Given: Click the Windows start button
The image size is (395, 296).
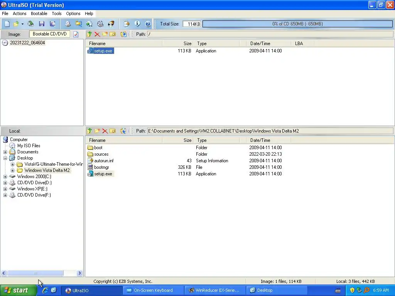Looking at the screenshot, I should click(18, 291).
